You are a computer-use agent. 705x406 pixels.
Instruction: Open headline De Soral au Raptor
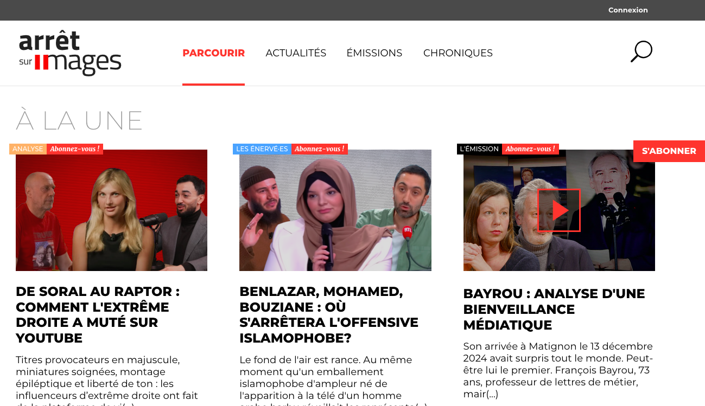[x=98, y=315]
